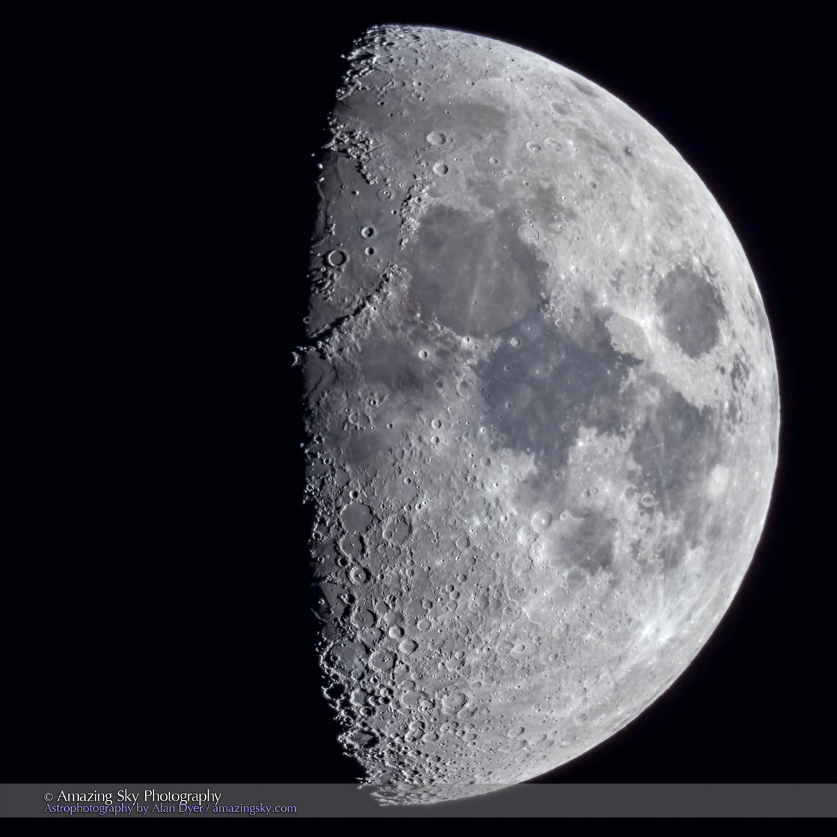Click the gray watermark bar at the bottom
This screenshot has height=837, width=837.
tap(558, 802)
